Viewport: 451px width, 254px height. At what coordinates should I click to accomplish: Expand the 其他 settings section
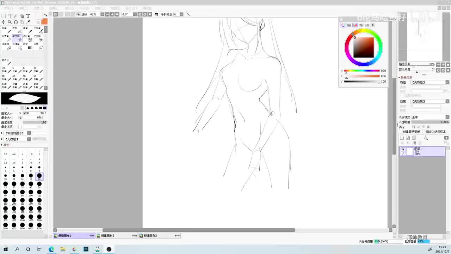[x=2, y=145]
